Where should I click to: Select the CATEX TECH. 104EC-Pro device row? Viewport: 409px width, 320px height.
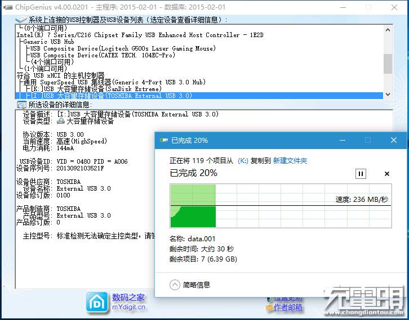click(x=199, y=55)
